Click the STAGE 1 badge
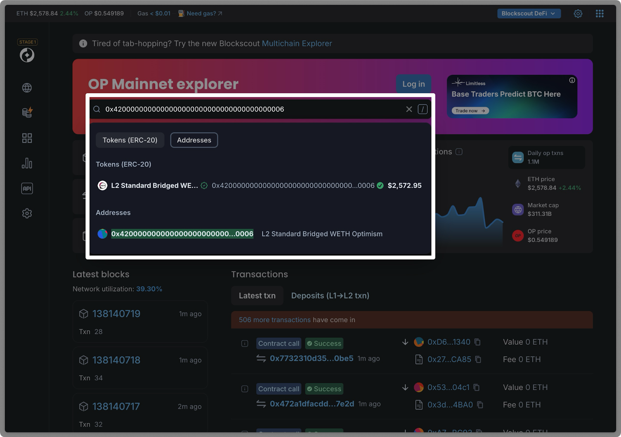Viewport: 621px width, 437px height. coord(27,42)
